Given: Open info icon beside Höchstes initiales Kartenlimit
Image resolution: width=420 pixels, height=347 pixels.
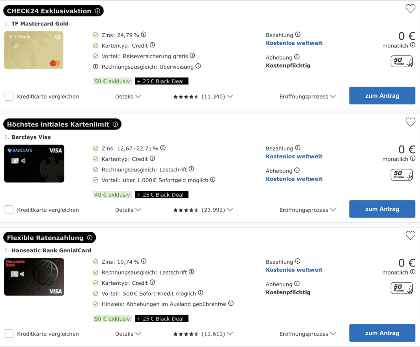Looking at the screenshot, I should [x=115, y=124].
